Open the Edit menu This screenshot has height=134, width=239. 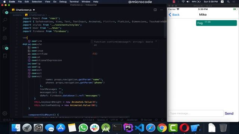click(x=27, y=1)
